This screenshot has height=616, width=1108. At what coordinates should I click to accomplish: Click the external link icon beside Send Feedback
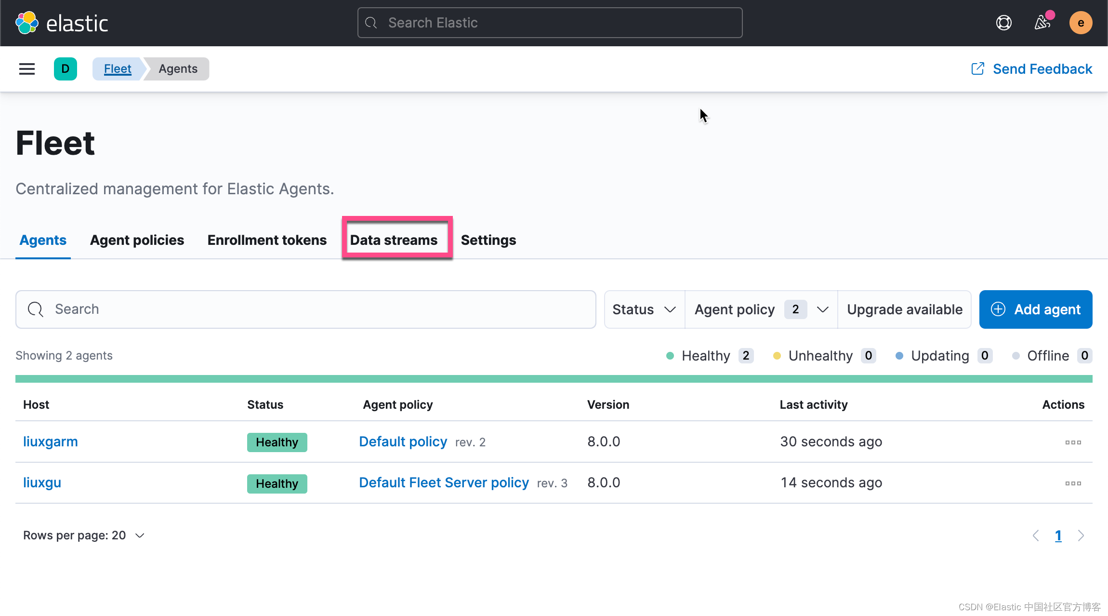point(977,69)
